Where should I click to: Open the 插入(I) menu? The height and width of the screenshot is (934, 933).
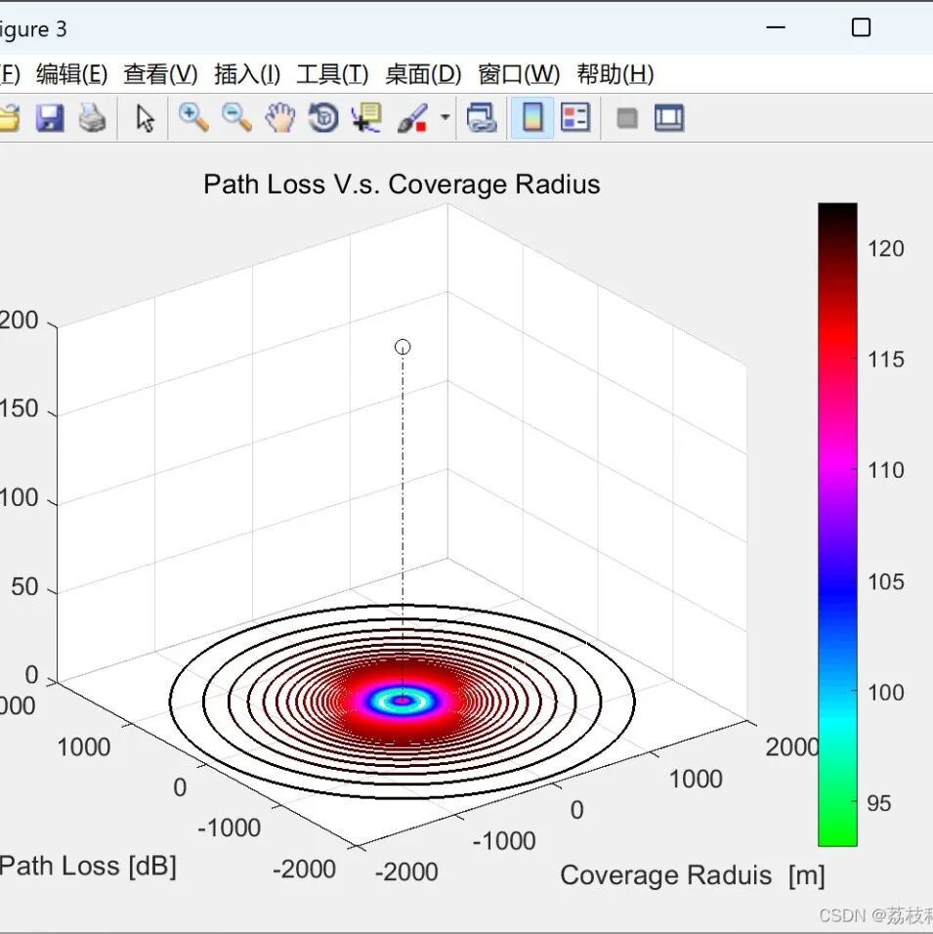pyautogui.click(x=247, y=74)
